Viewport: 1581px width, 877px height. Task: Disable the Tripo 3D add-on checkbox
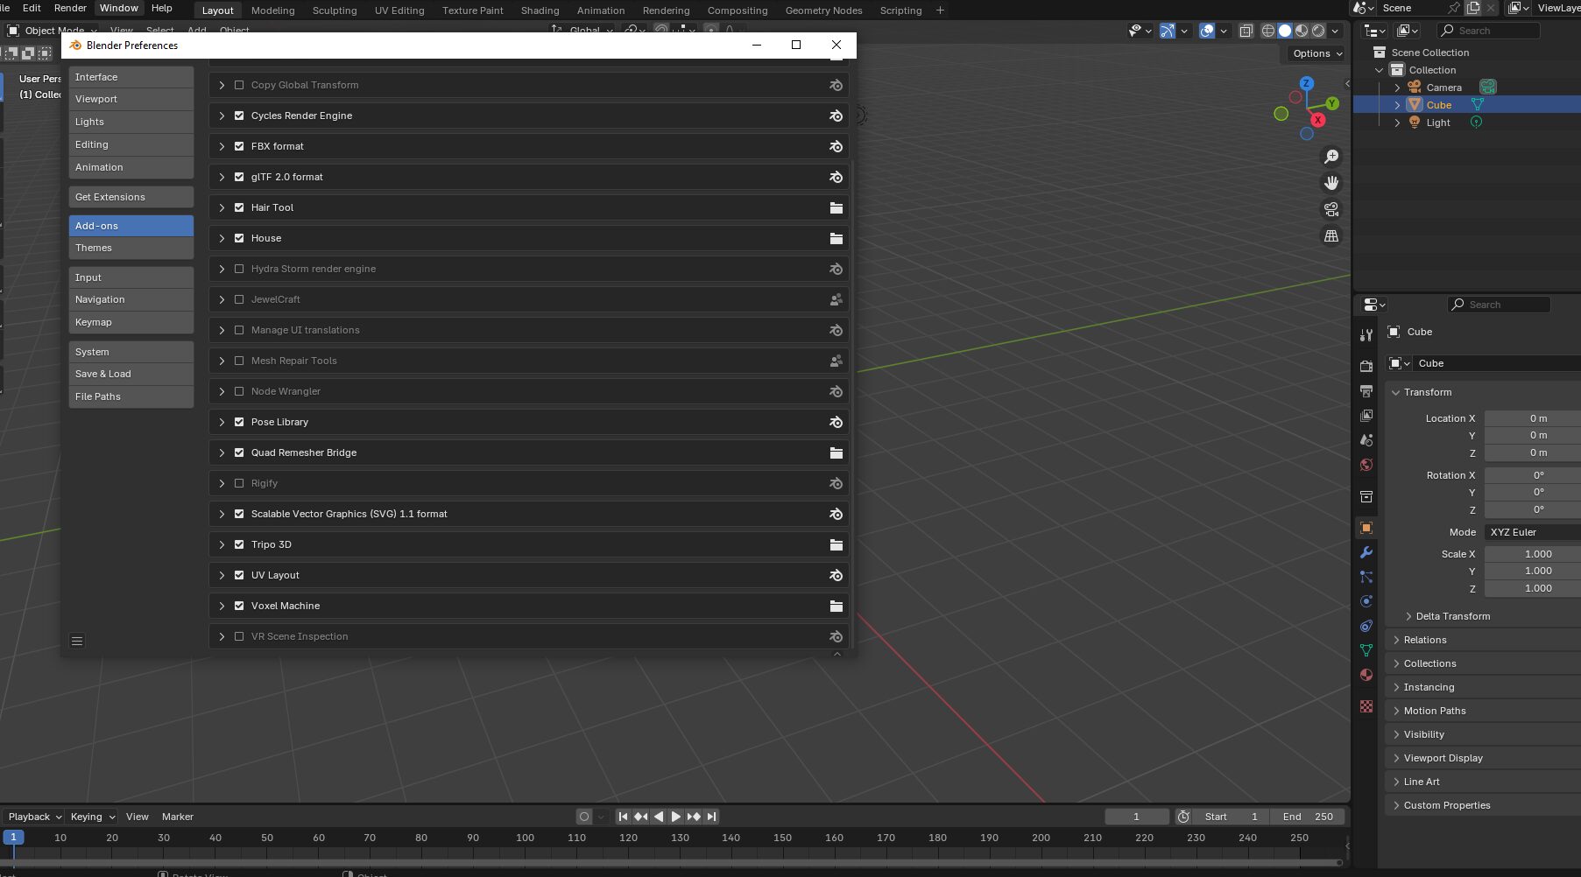(239, 544)
